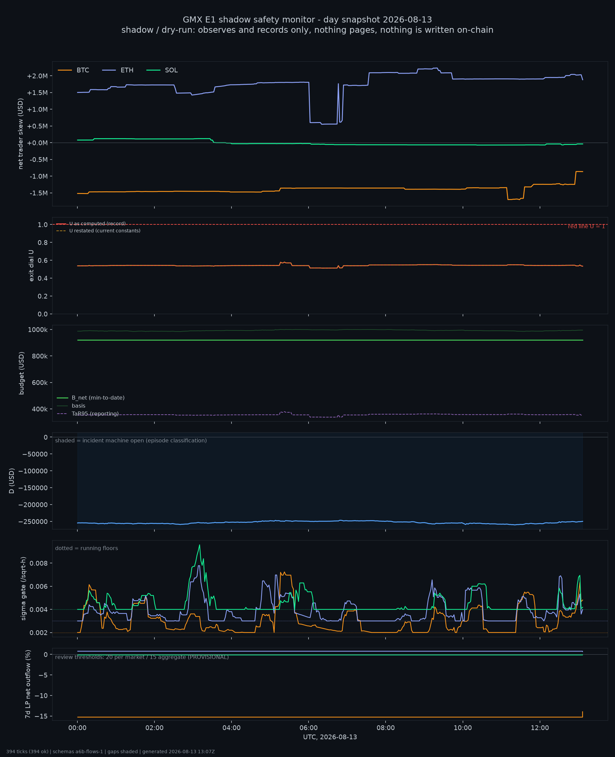615x757 pixels.
Task: Click the 'shaded = incident machine open' note
Action: pyautogui.click(x=131, y=440)
